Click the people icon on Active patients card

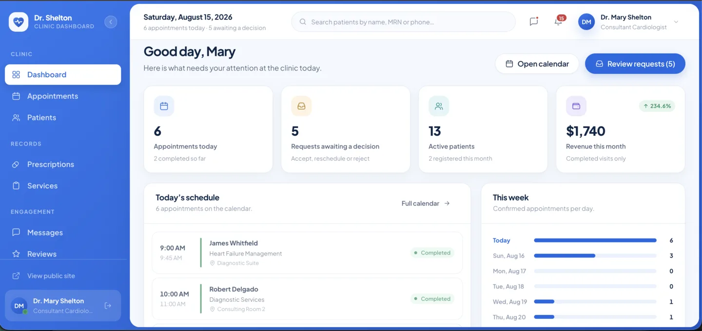[439, 106]
